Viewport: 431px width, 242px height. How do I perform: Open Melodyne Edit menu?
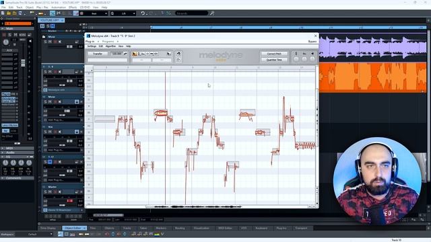(101, 46)
